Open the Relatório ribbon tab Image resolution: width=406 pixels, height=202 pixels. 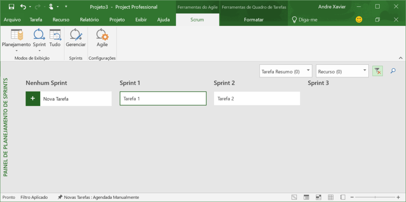pyautogui.click(x=89, y=19)
